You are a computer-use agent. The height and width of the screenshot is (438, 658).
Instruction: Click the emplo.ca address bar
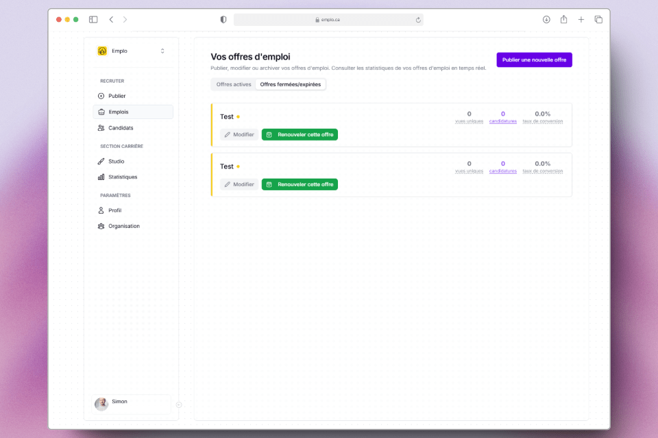[328, 20]
